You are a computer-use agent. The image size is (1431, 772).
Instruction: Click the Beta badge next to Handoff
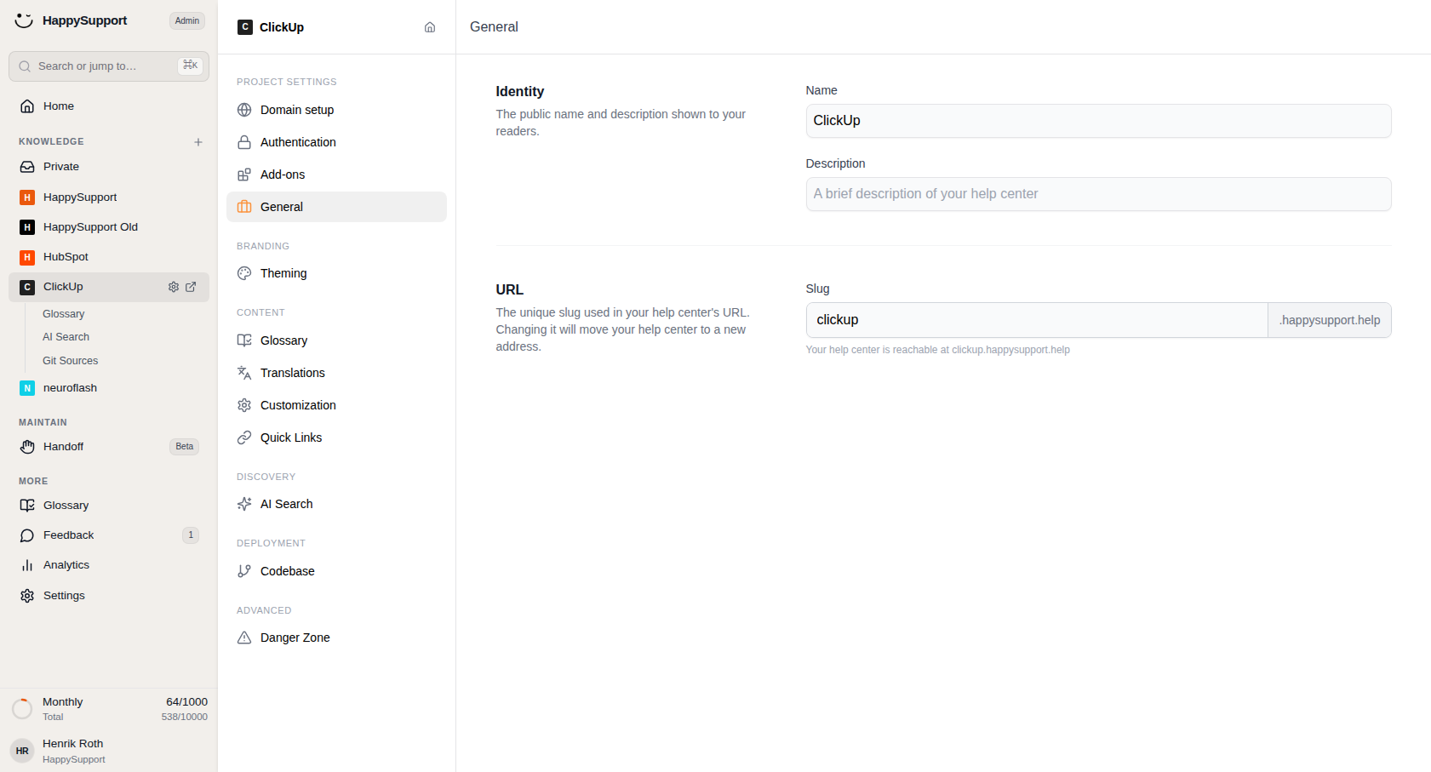[x=185, y=447]
